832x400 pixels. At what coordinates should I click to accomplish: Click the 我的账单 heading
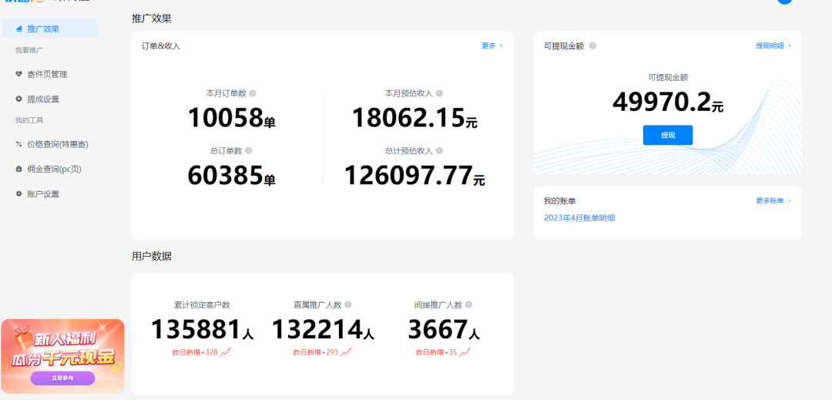point(560,201)
